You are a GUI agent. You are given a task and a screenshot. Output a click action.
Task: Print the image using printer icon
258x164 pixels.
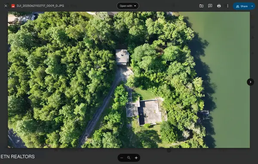point(219,6)
